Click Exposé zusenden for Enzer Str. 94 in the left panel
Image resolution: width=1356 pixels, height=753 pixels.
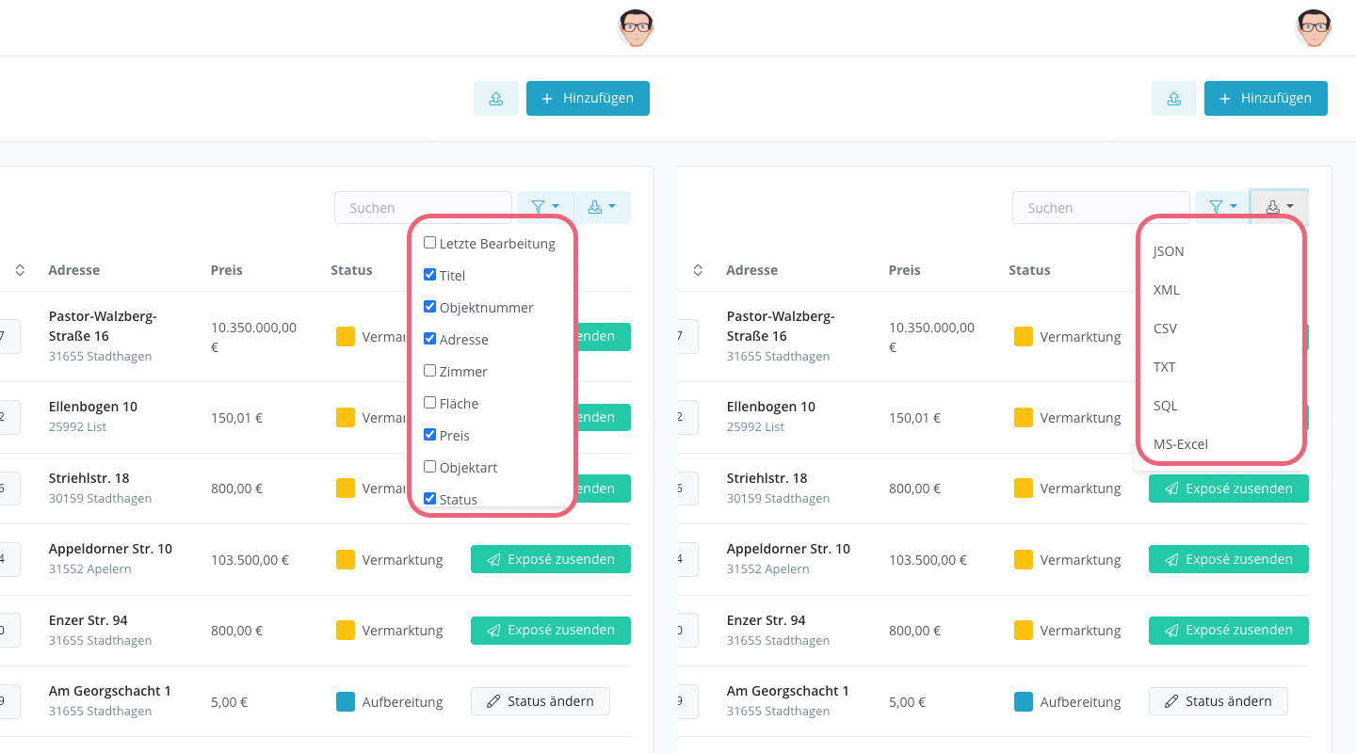click(550, 631)
